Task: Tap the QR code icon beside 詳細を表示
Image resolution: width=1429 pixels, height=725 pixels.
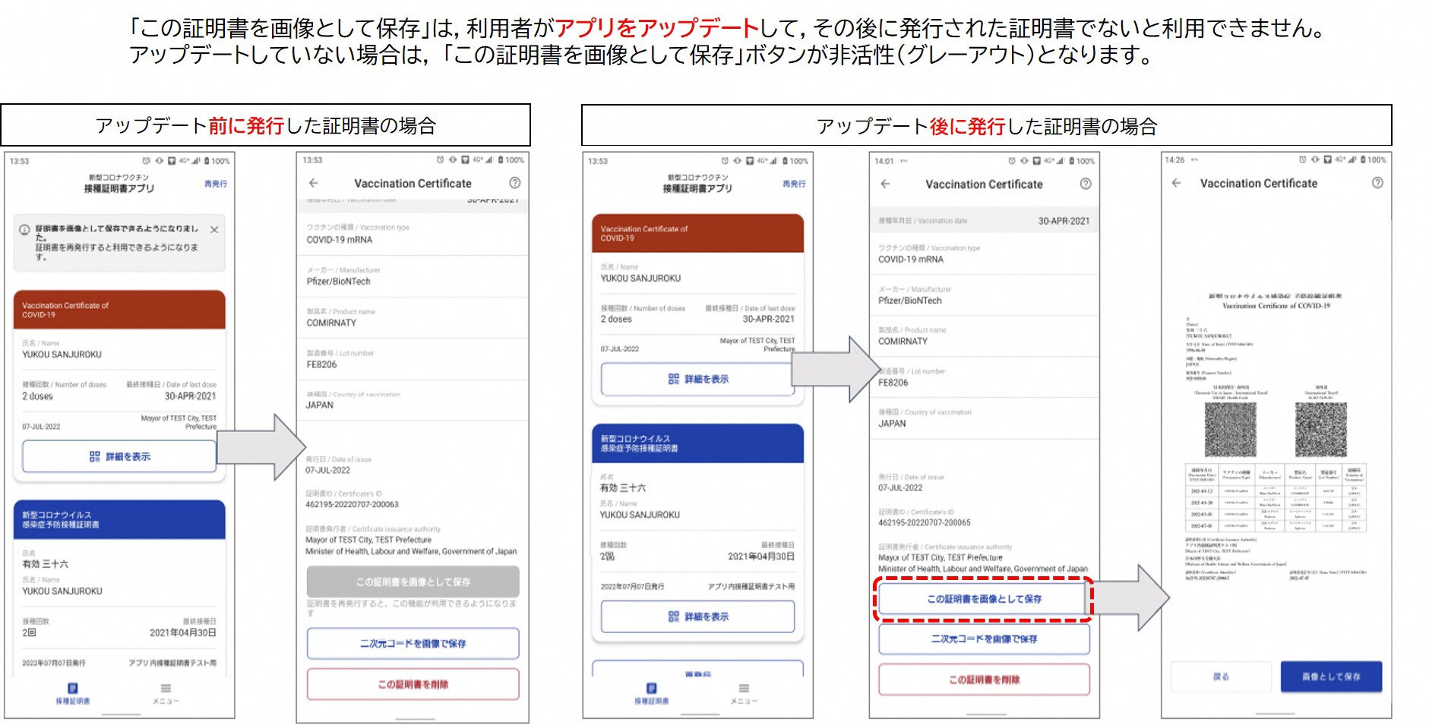Action: pyautogui.click(x=93, y=456)
